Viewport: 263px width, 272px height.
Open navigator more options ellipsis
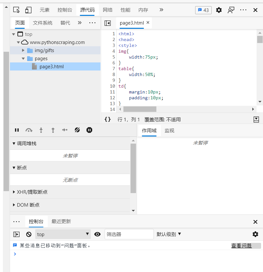92,23
